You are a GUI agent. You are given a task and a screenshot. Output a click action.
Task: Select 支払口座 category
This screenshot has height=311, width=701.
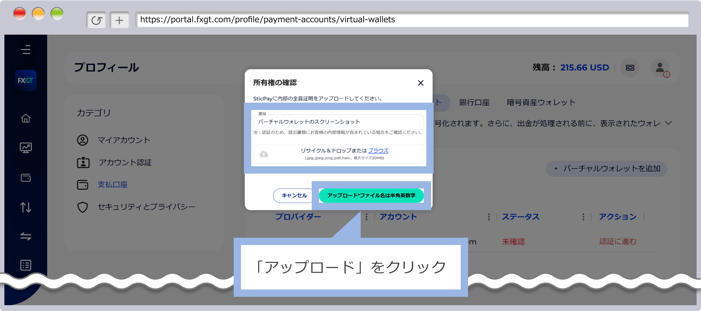(x=102, y=184)
